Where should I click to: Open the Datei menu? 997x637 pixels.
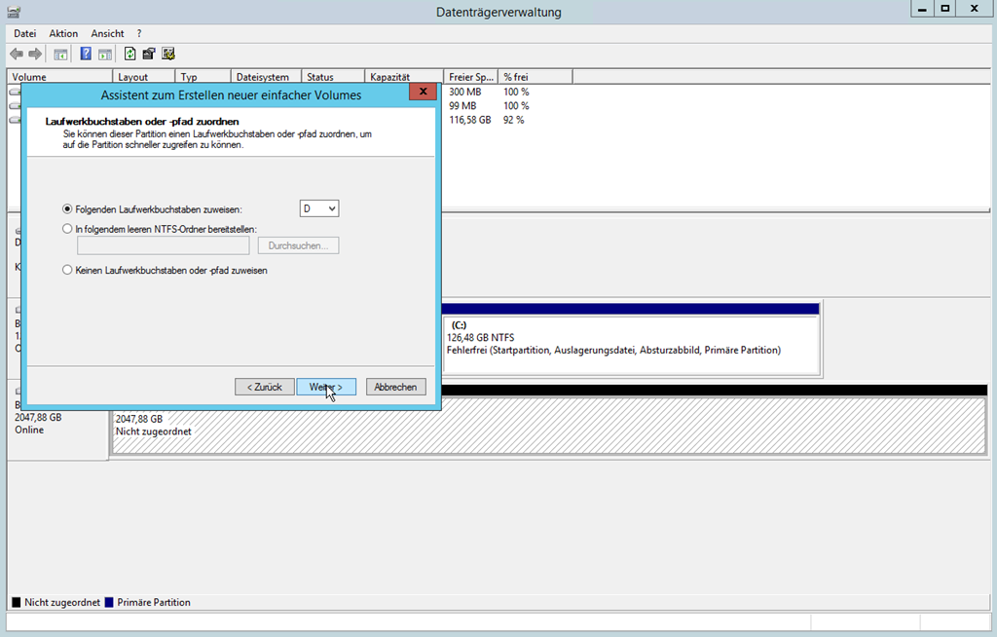click(x=24, y=33)
